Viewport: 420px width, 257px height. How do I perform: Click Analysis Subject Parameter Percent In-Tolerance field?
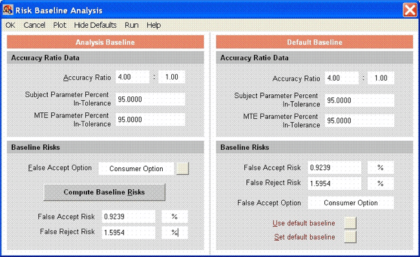[151, 99]
